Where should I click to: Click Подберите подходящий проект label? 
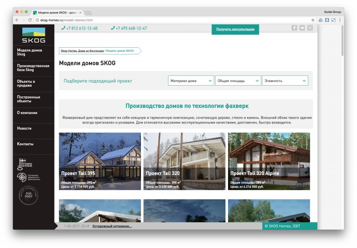(x=98, y=81)
